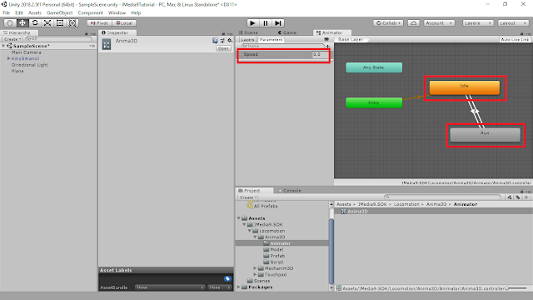Click Project favorites star icon
This screenshot has height=300, width=533.
(526, 197)
